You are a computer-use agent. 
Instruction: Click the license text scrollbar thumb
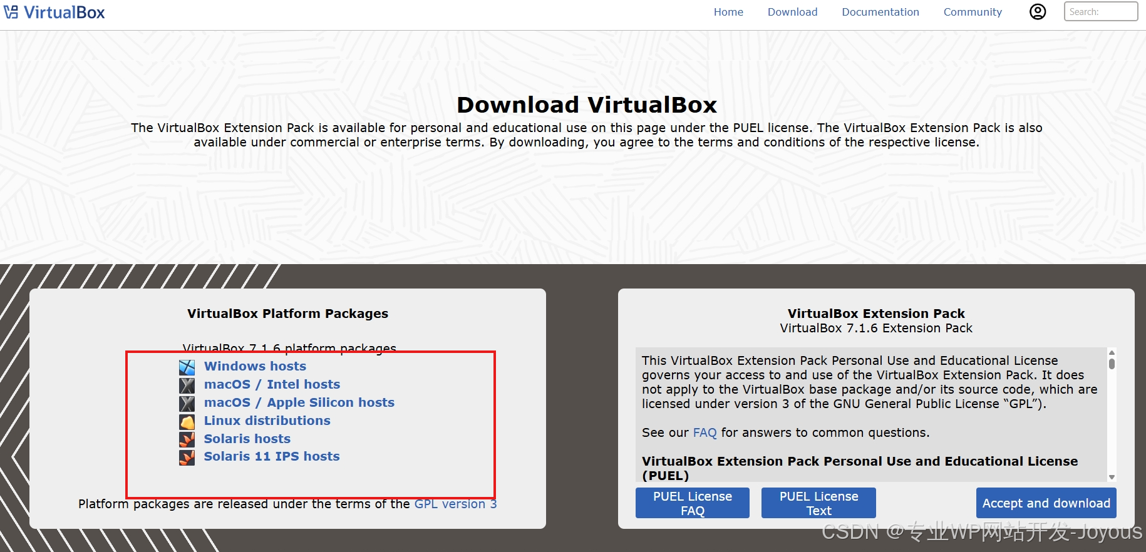(1112, 364)
